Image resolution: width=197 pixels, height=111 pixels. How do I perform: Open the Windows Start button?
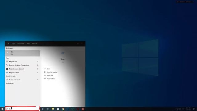point(2,109)
